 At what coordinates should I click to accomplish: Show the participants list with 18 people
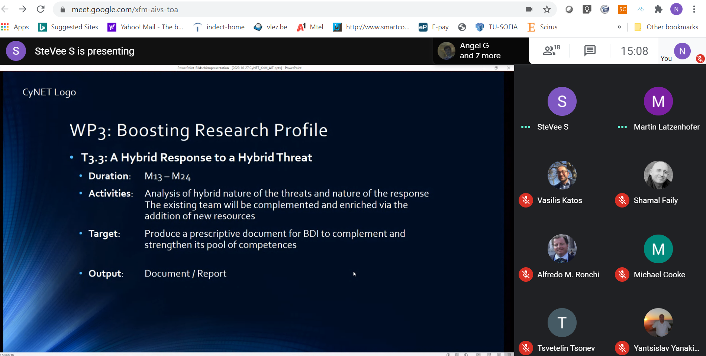click(x=552, y=50)
